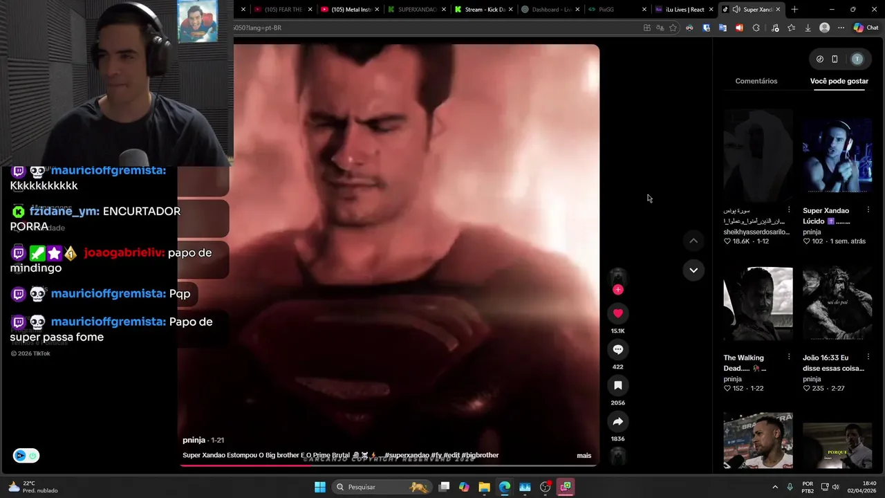Select the 'Você pode gostar' tab

[839, 81]
